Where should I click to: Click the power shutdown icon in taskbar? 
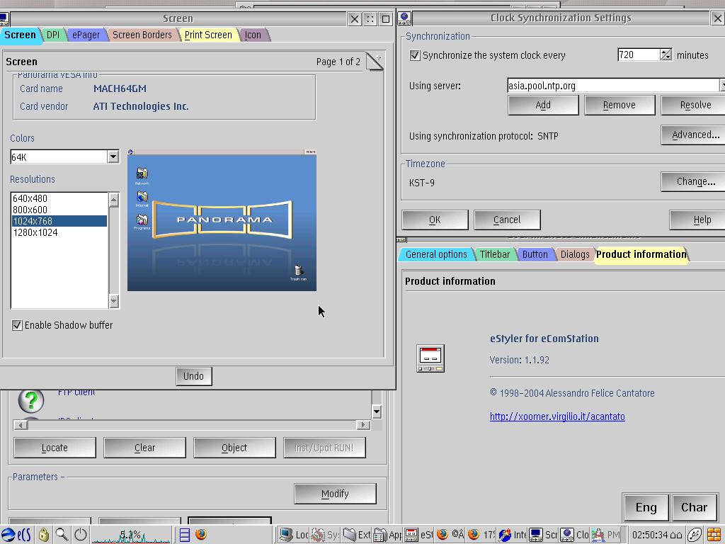(81, 535)
